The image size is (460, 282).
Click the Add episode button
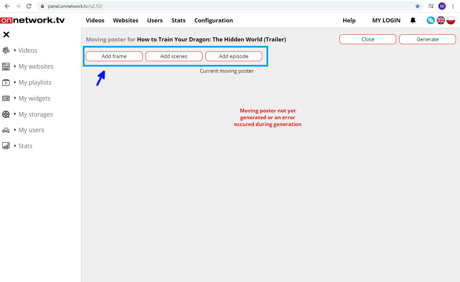(x=234, y=56)
